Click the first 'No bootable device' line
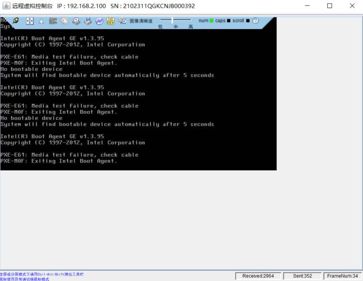 tap(31, 69)
